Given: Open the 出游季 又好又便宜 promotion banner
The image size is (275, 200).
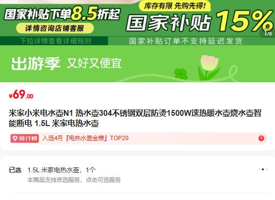Looking at the screenshot, I should point(137,64).
